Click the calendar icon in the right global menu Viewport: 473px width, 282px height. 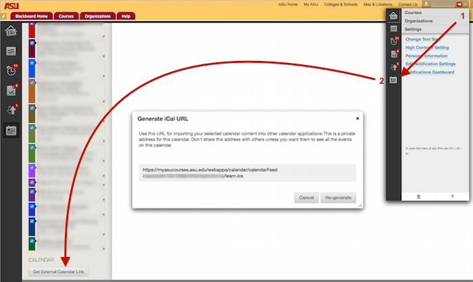[x=393, y=79]
